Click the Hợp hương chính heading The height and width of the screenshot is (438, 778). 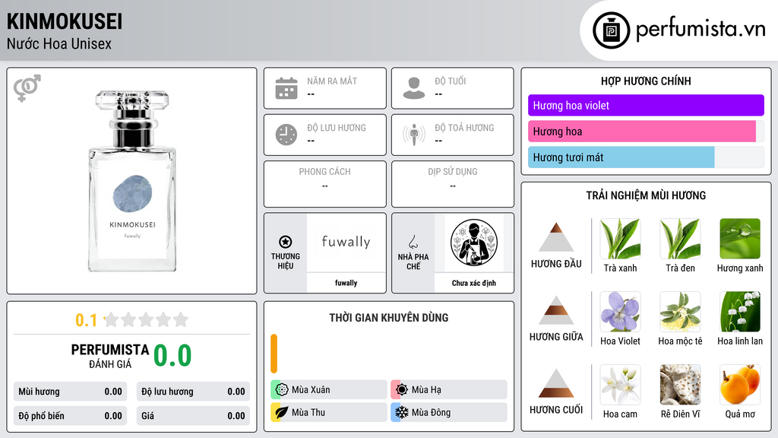click(646, 81)
